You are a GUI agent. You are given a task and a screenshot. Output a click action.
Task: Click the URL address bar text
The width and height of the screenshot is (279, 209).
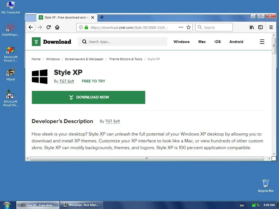(129, 27)
